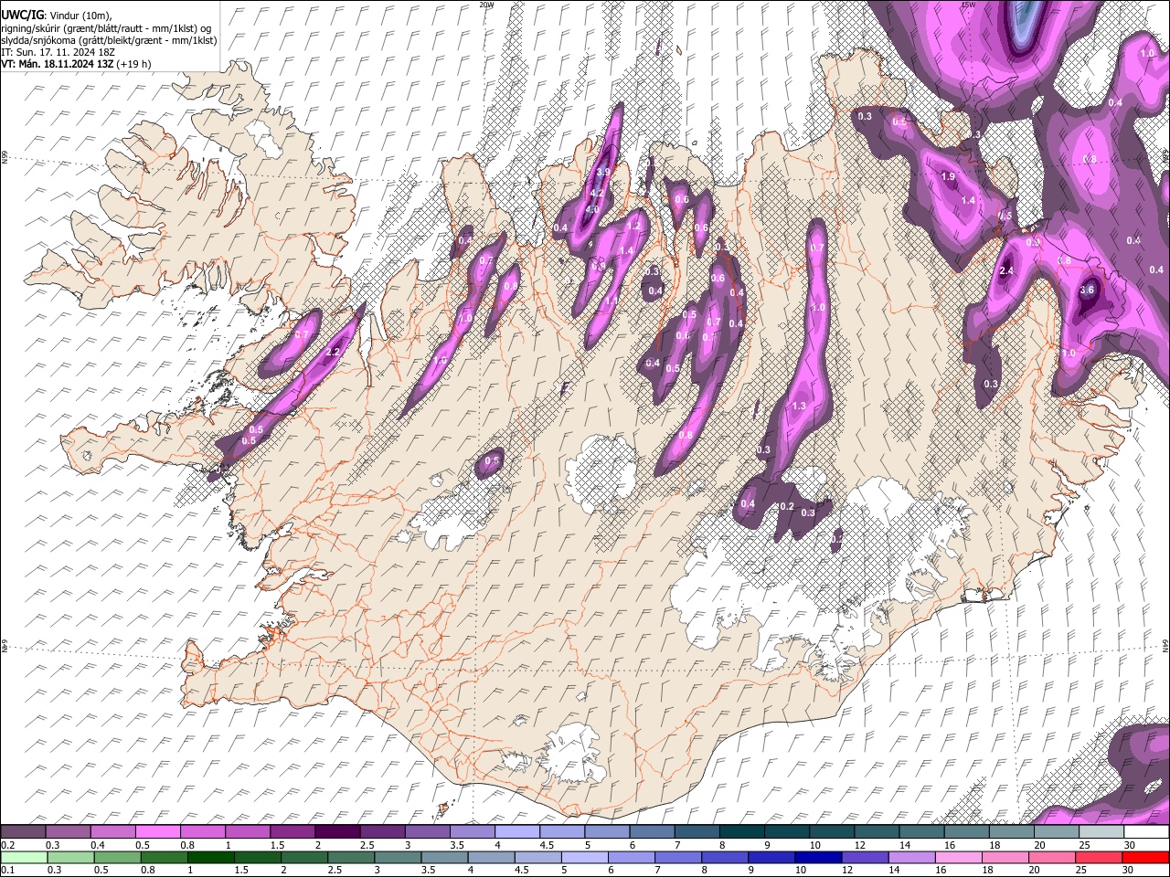Pick lower legend swatch between 10 and 12
This screenshot has height=877, width=1170.
(819, 857)
